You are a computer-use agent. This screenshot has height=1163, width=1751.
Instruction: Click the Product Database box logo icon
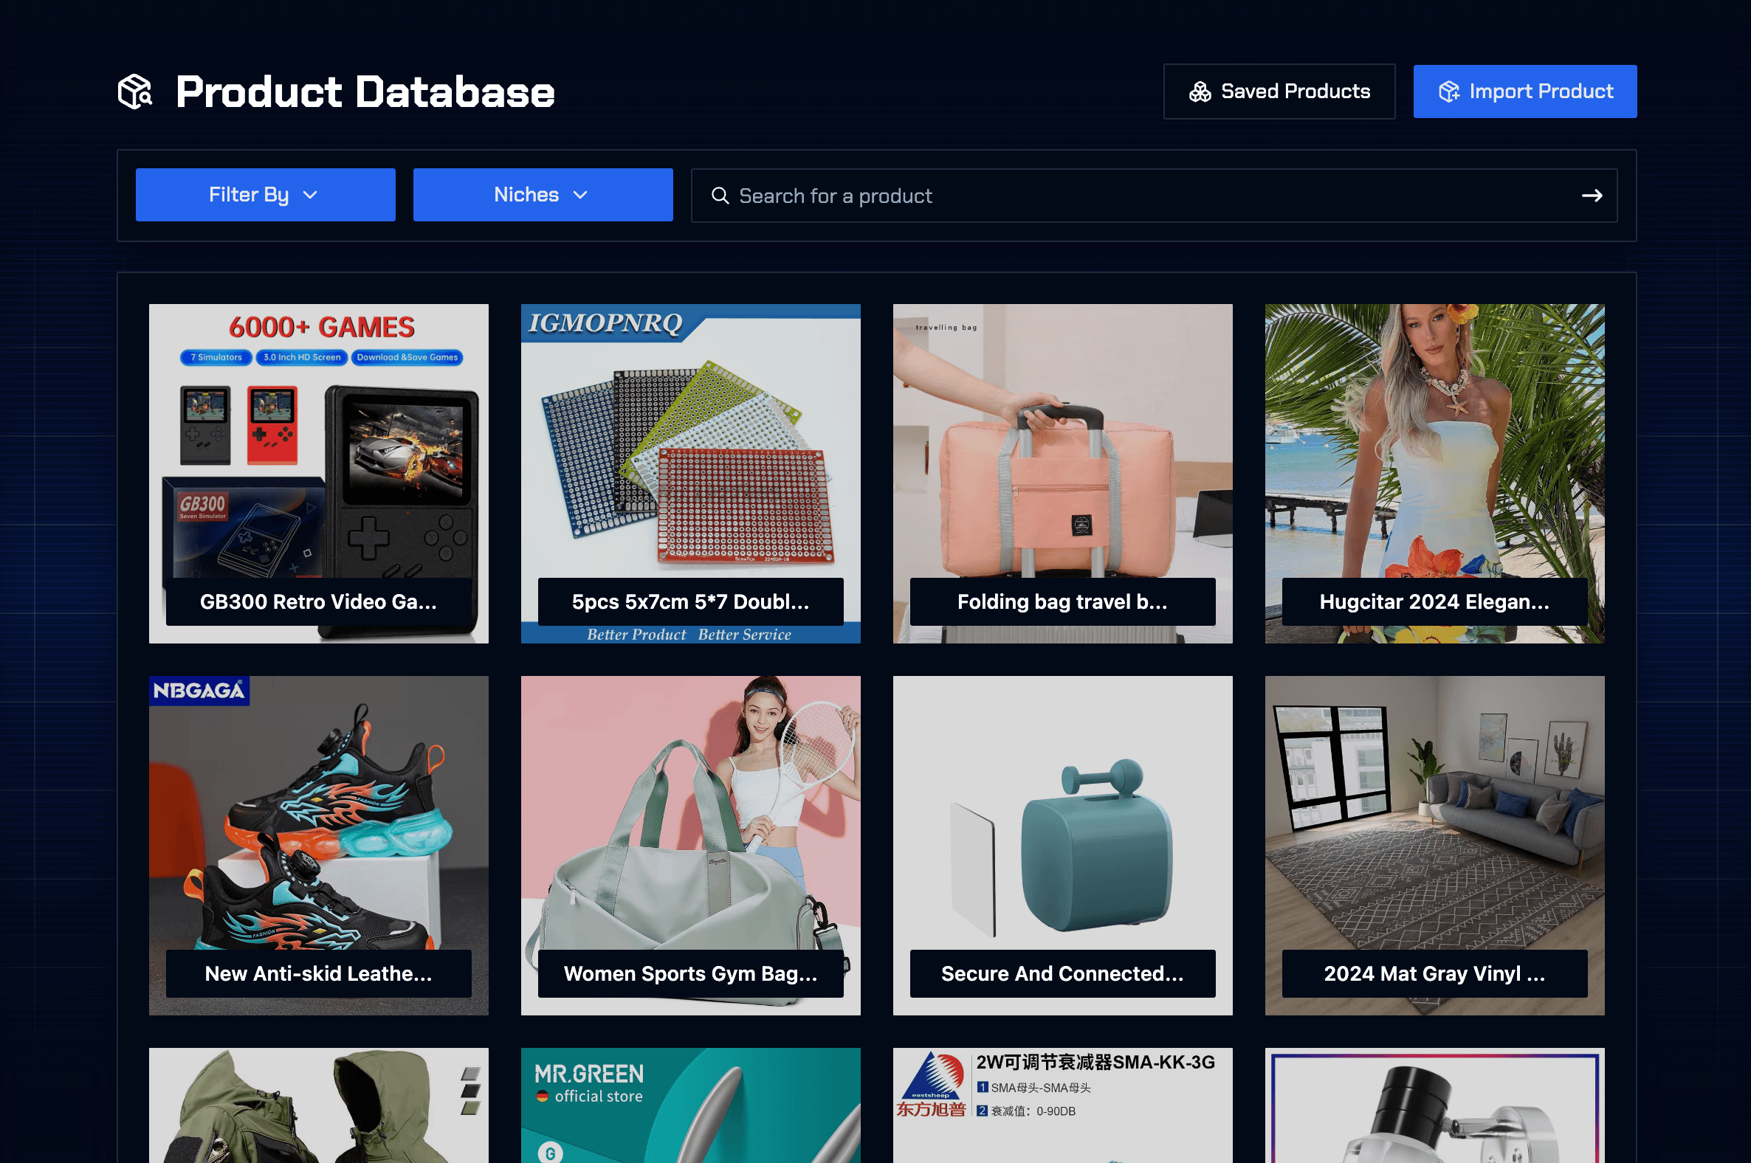point(135,92)
